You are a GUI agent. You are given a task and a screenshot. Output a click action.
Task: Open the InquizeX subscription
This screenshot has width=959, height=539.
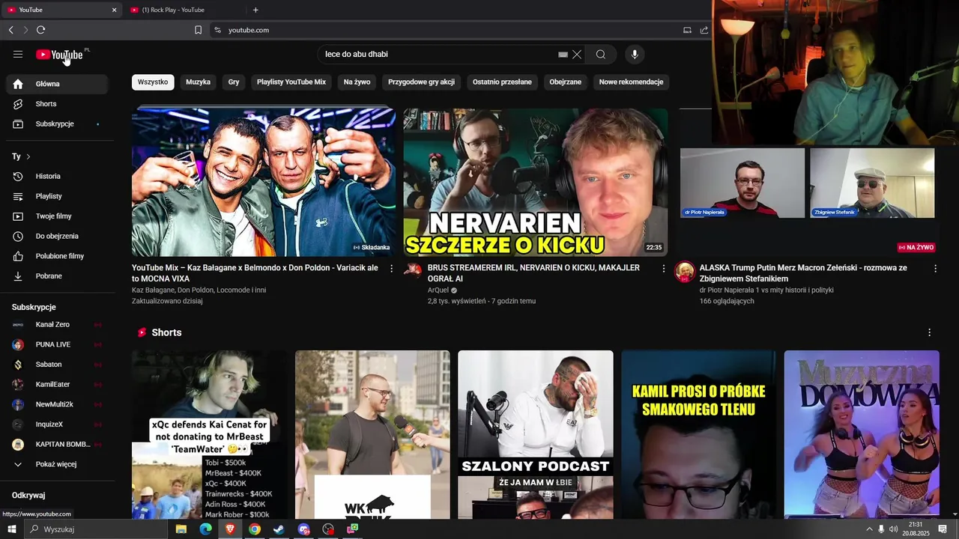57,424
